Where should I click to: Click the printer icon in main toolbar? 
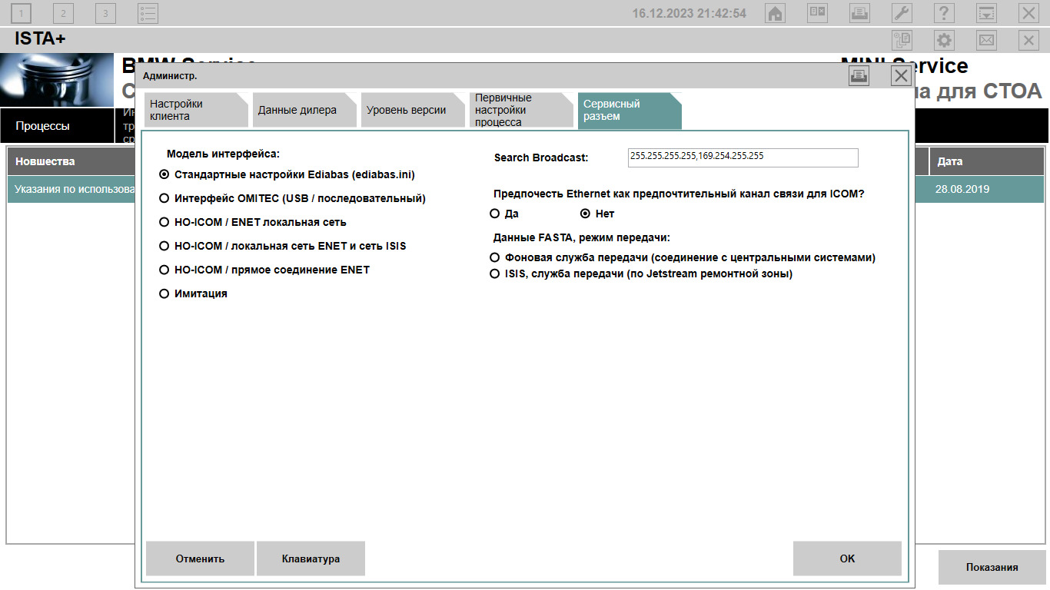[859, 13]
